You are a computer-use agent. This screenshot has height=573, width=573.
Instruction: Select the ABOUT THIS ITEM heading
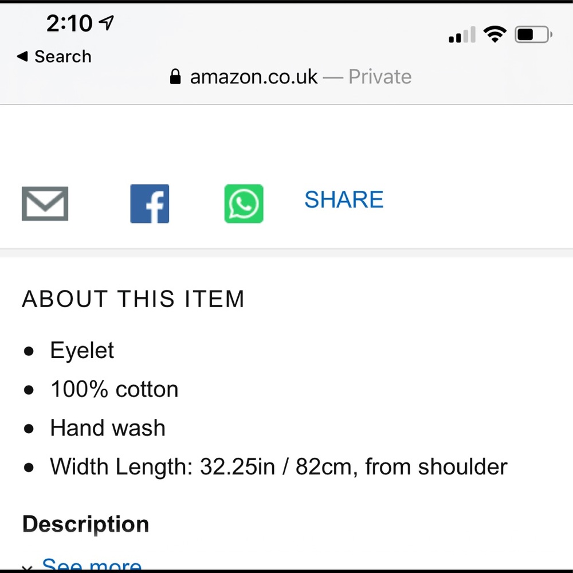tap(133, 299)
